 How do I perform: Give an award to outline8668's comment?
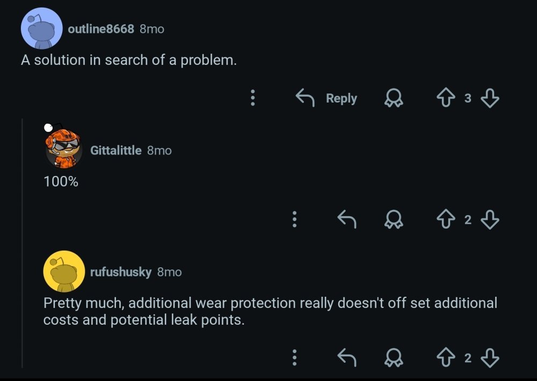[x=394, y=98]
